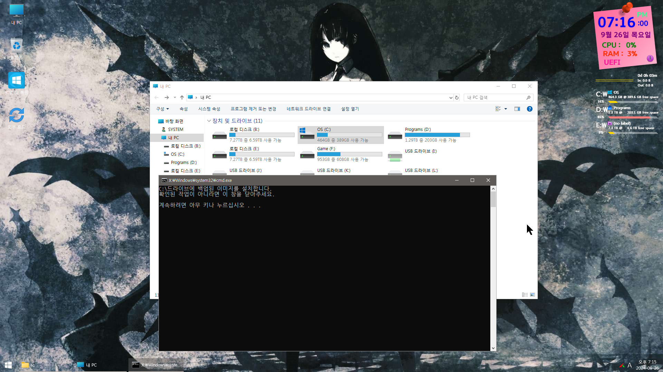Click the USB 드라이브 (L:) label
This screenshot has height=372, width=663.
pyautogui.click(x=421, y=170)
